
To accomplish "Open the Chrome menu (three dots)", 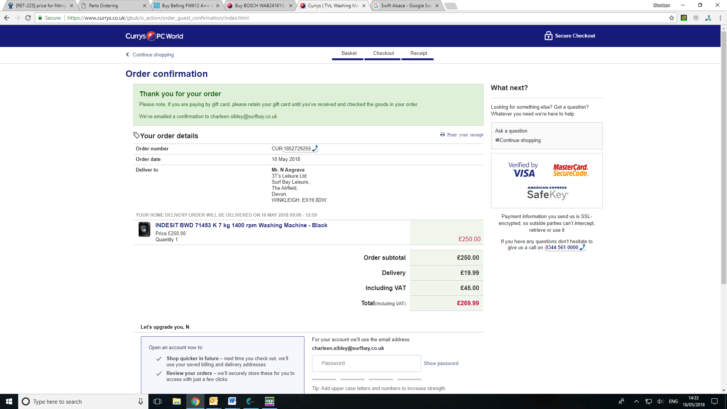I will (x=720, y=18).
